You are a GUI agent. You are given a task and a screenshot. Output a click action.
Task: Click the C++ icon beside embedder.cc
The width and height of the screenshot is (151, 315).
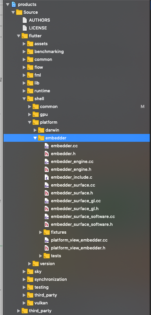click(47, 146)
